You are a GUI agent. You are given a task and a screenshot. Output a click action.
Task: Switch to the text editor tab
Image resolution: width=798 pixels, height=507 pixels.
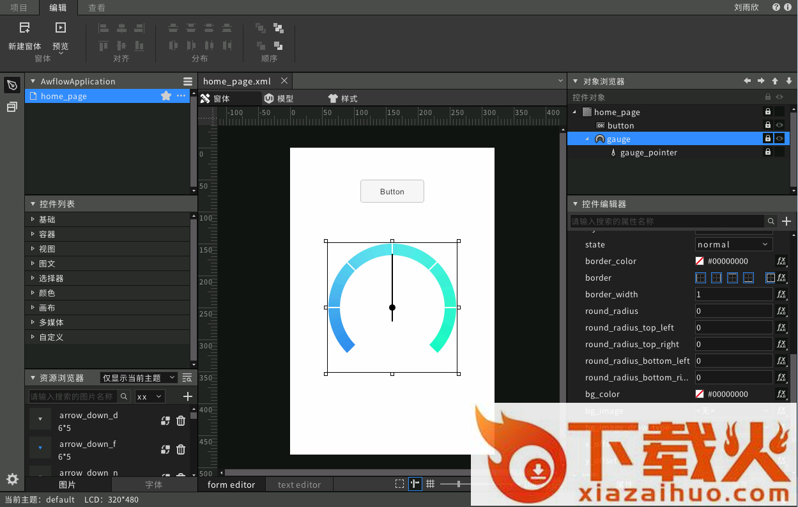299,485
